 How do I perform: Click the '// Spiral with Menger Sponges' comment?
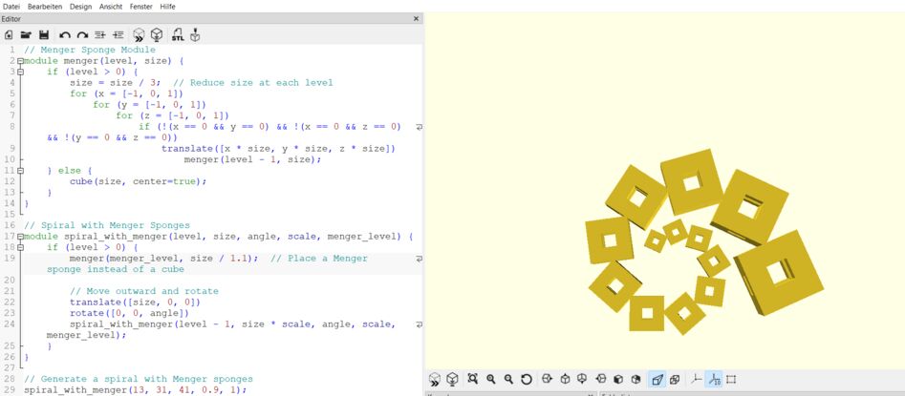(107, 225)
